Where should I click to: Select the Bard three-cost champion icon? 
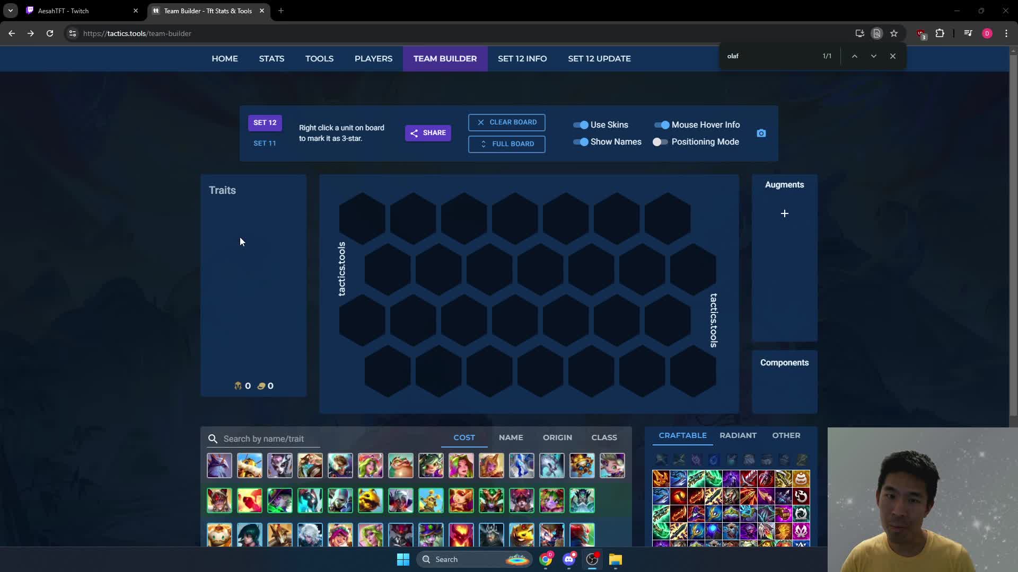coord(220,534)
